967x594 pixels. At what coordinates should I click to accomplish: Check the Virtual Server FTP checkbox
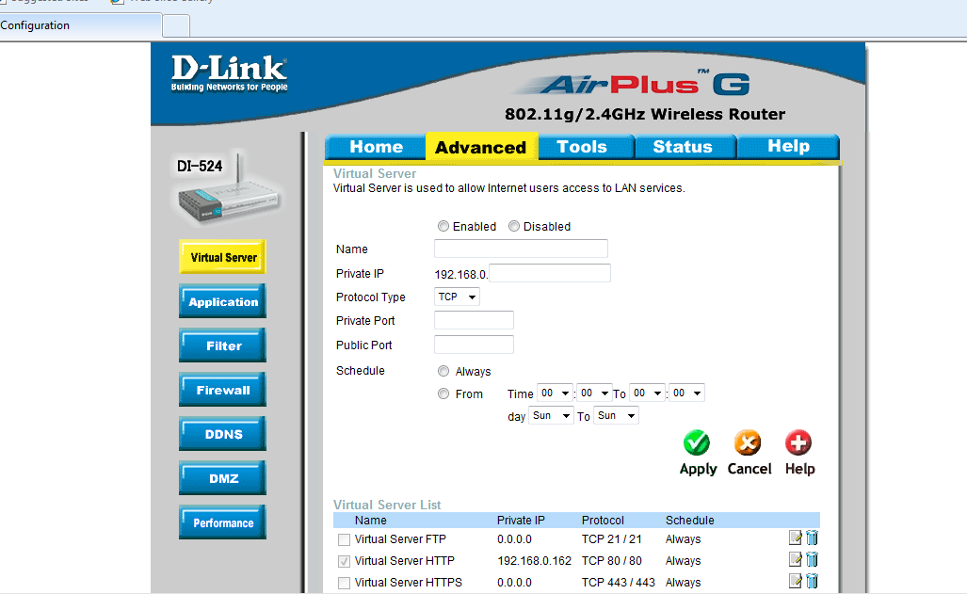pyautogui.click(x=344, y=539)
